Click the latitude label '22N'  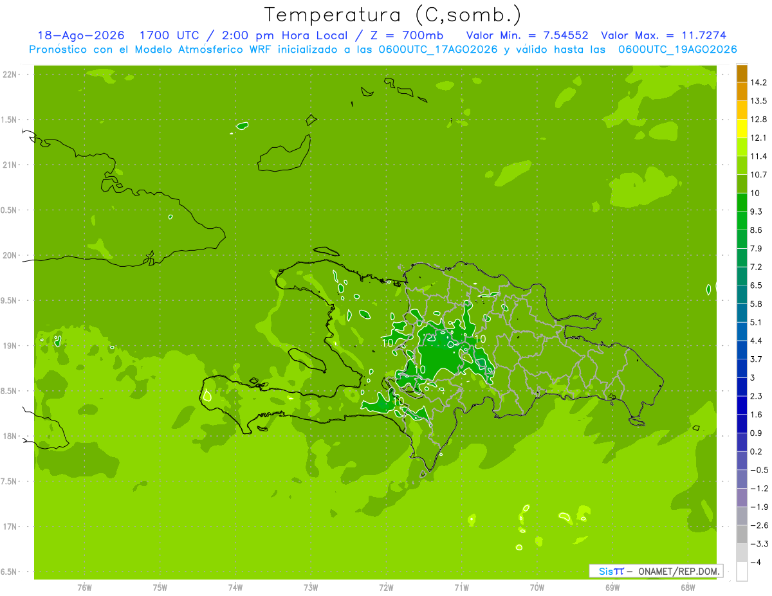9,75
